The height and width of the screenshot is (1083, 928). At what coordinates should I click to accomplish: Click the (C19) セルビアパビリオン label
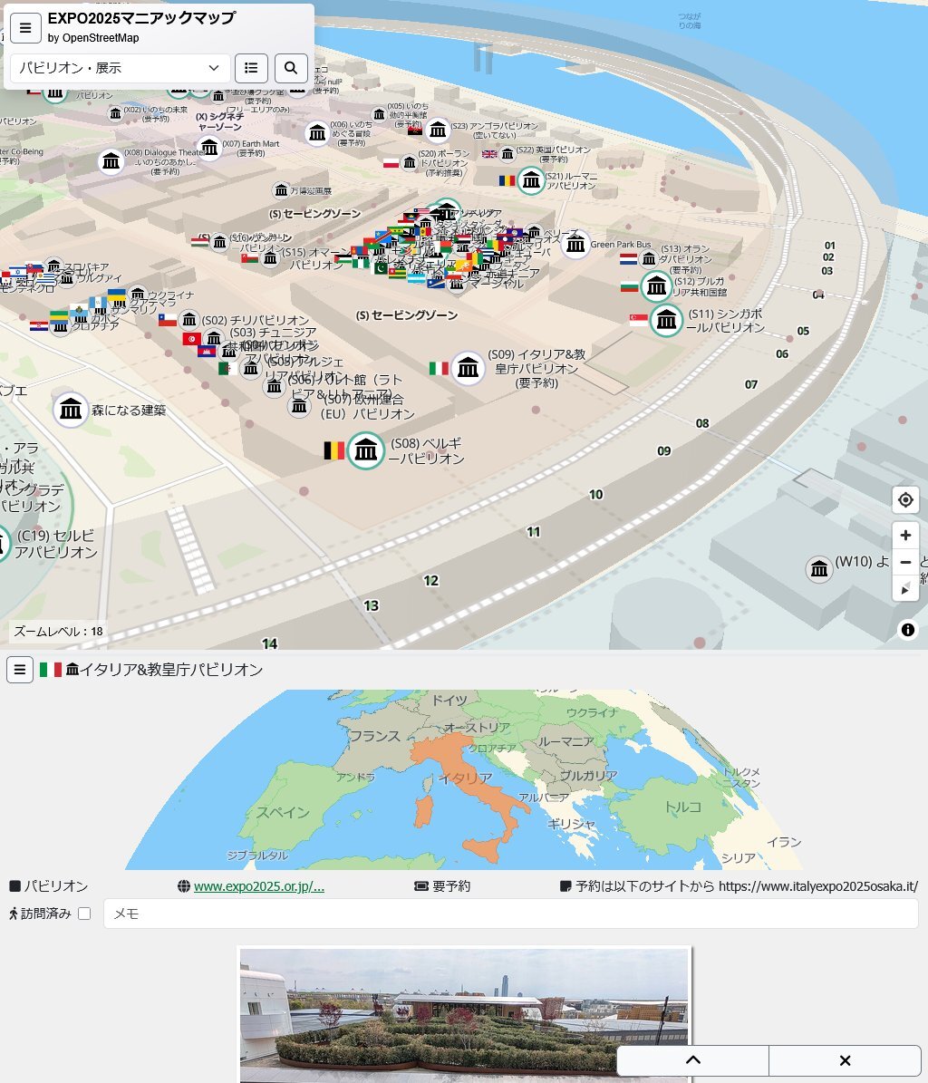[56, 544]
